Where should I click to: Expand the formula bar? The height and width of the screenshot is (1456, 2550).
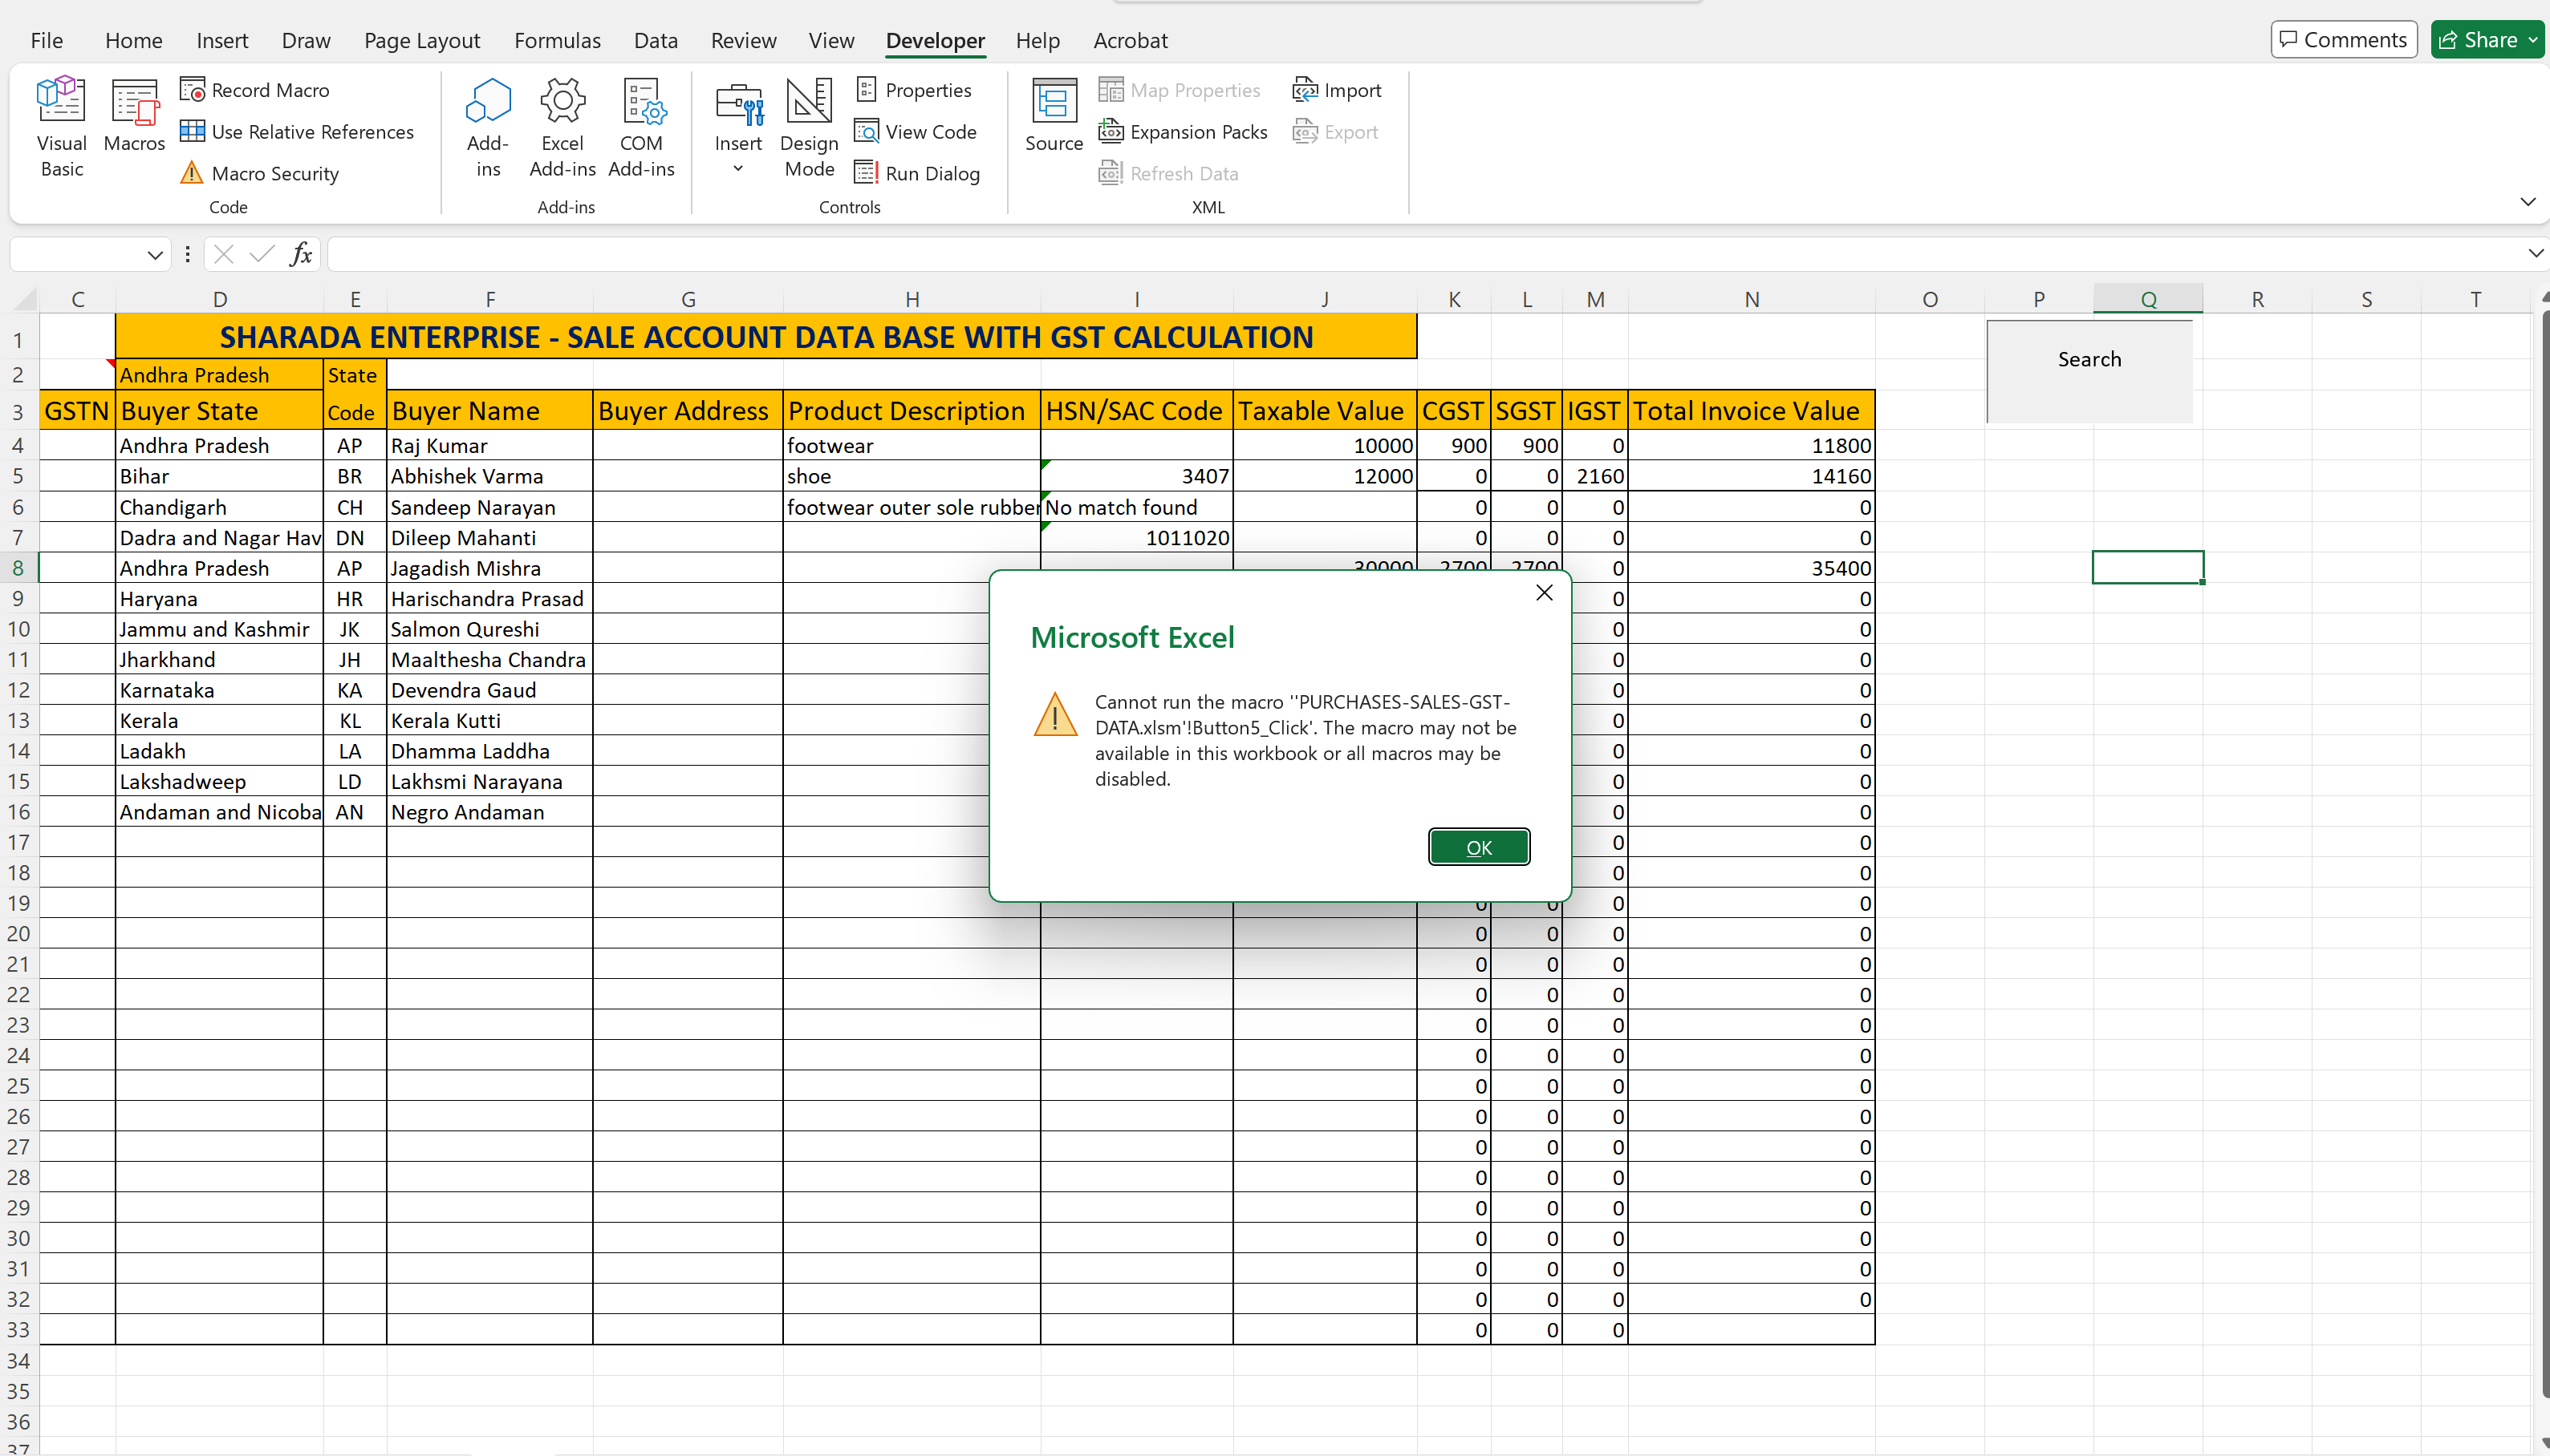2535,254
